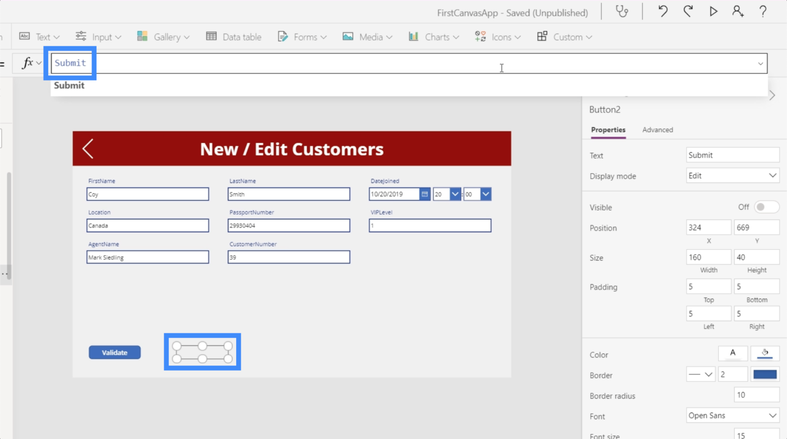Open the Share user icon
The image size is (787, 439).
(738, 11)
